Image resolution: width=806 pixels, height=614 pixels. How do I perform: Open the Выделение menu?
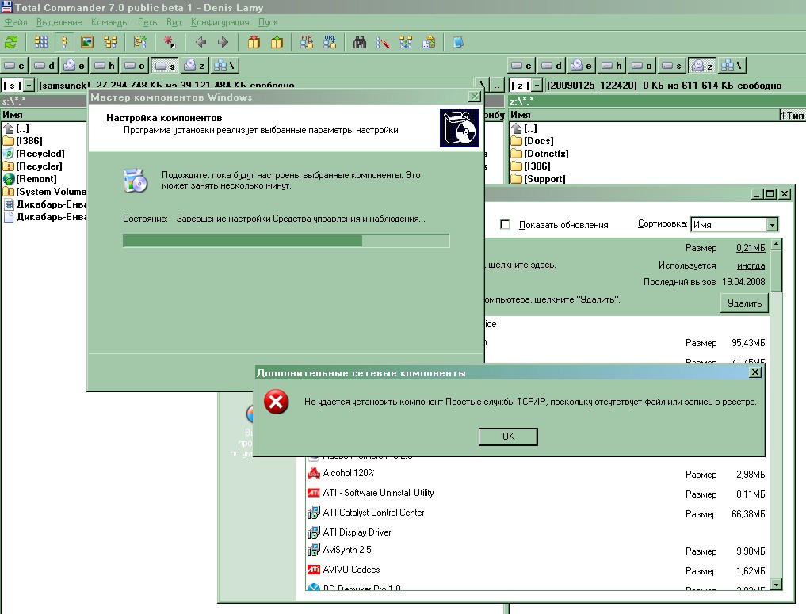pyautogui.click(x=59, y=22)
